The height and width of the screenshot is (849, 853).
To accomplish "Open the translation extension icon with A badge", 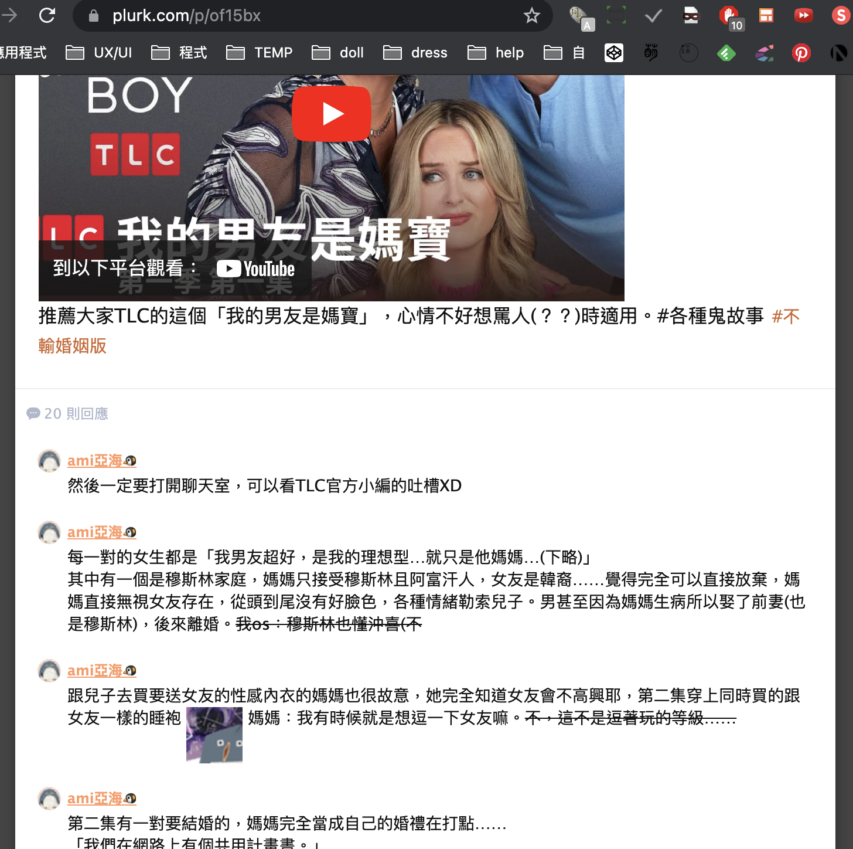I will [581, 18].
